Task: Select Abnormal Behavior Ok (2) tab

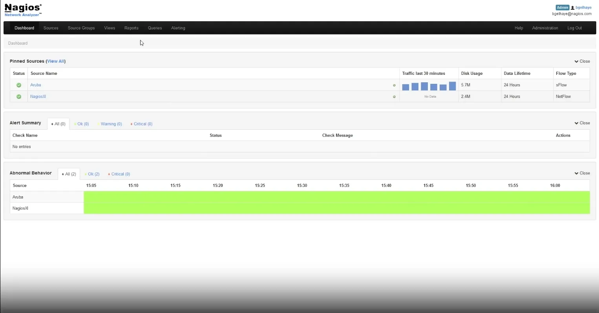Action: point(92,174)
